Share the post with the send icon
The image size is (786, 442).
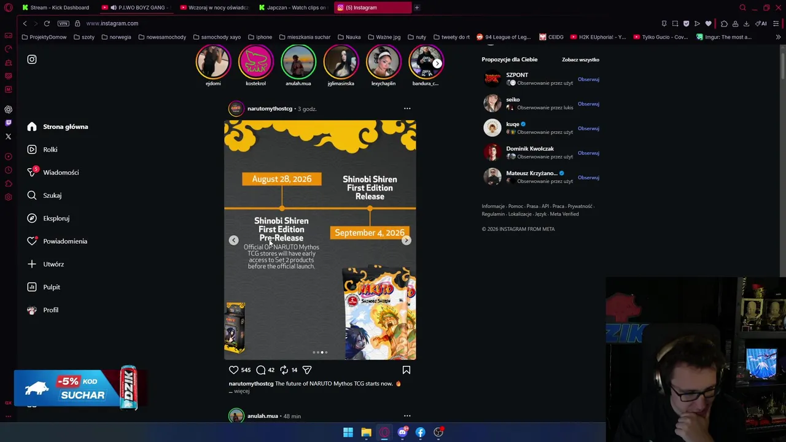(x=307, y=370)
